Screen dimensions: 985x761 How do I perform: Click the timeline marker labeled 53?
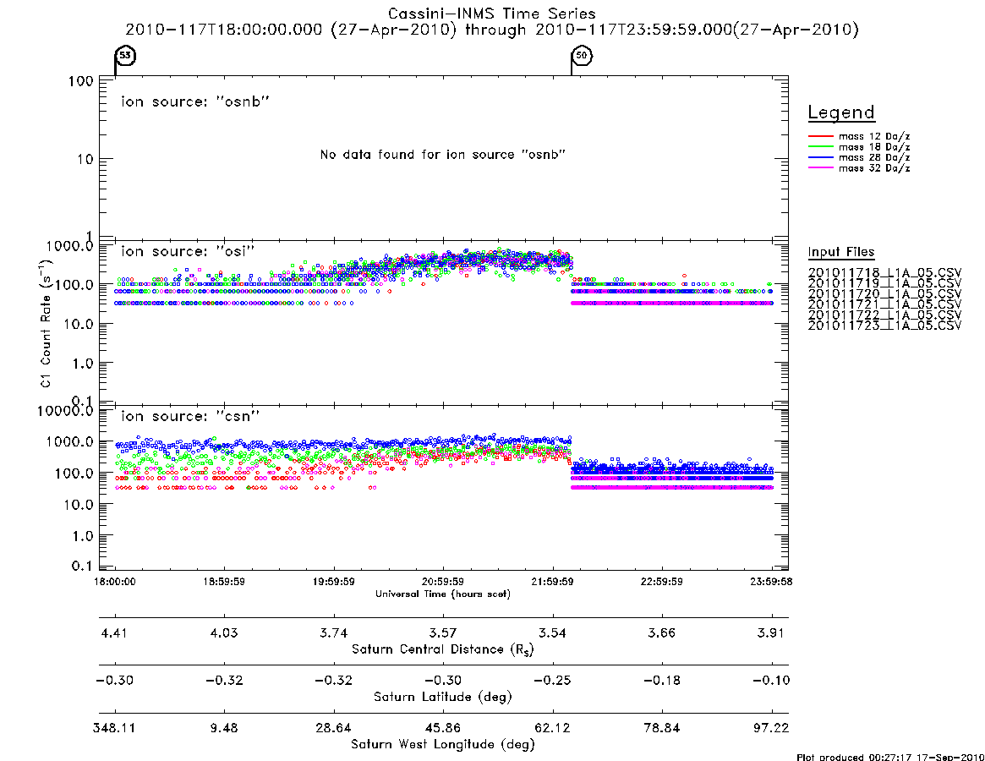click(126, 55)
